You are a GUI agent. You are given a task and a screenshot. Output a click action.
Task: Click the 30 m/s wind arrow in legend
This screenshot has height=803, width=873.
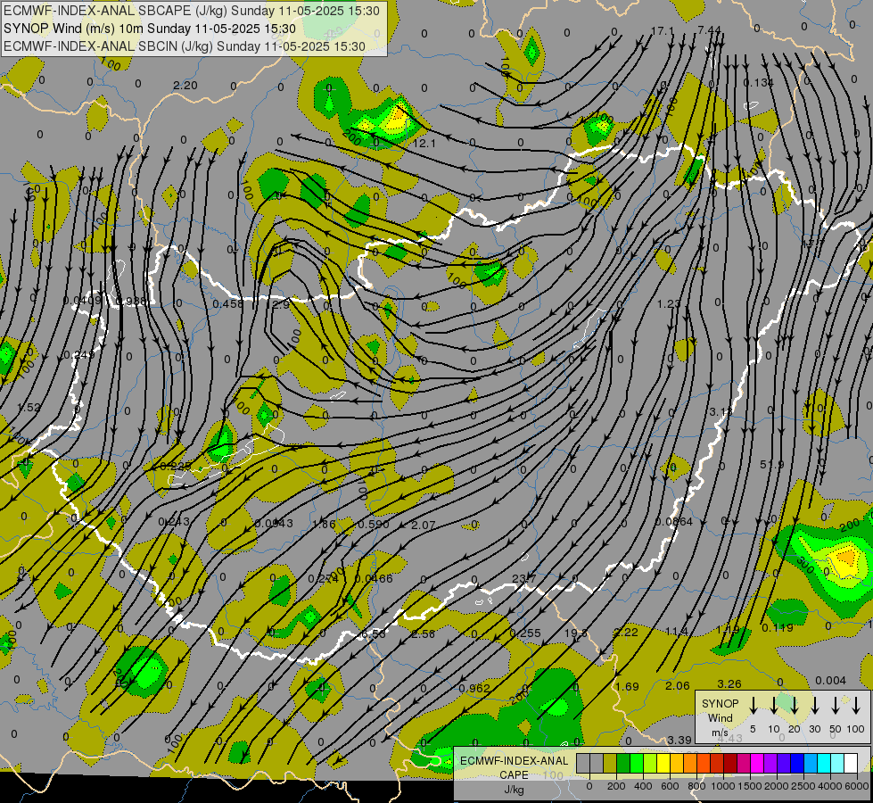814,706
